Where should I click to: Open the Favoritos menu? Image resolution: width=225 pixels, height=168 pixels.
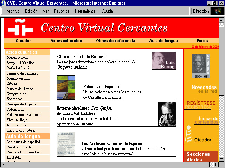[x=62, y=11]
